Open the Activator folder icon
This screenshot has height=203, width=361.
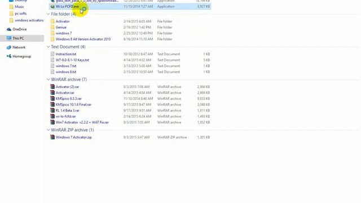point(52,21)
